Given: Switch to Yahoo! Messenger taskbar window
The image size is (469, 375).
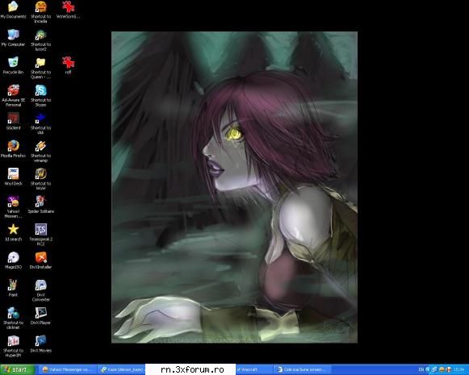Looking at the screenshot, I should (x=69, y=369).
